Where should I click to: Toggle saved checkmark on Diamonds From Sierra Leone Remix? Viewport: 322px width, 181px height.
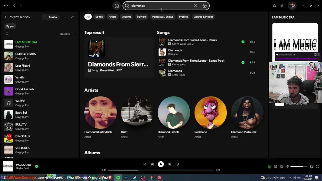243,42
